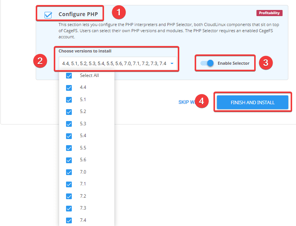The image size is (296, 226).
Task: Uncheck PHP version 5.2
Action: (69, 112)
